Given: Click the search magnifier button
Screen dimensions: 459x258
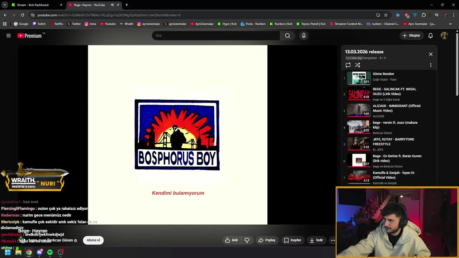Looking at the screenshot, I should (x=288, y=35).
